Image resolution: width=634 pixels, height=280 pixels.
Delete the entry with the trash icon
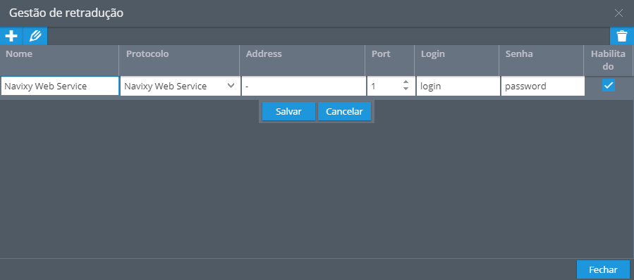click(622, 37)
